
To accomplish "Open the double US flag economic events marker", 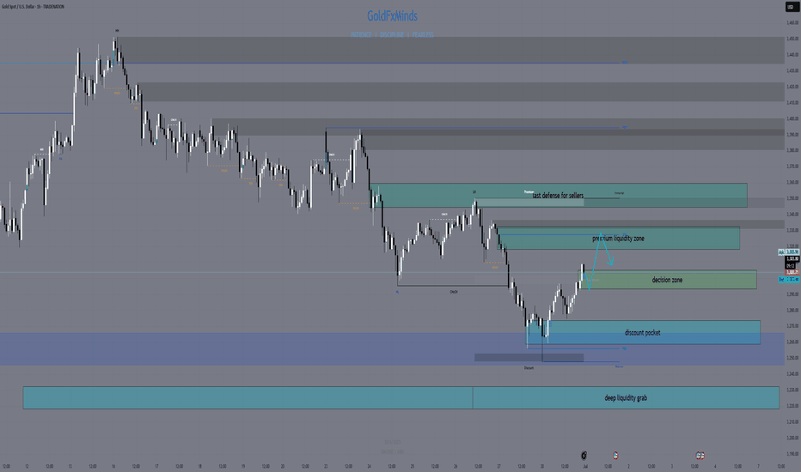I will click(700, 455).
